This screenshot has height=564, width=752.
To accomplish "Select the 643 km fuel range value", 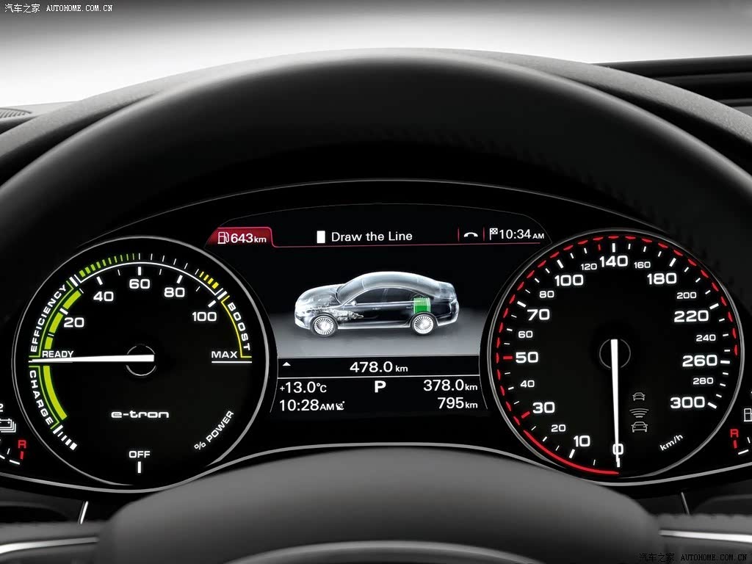I will tap(248, 238).
